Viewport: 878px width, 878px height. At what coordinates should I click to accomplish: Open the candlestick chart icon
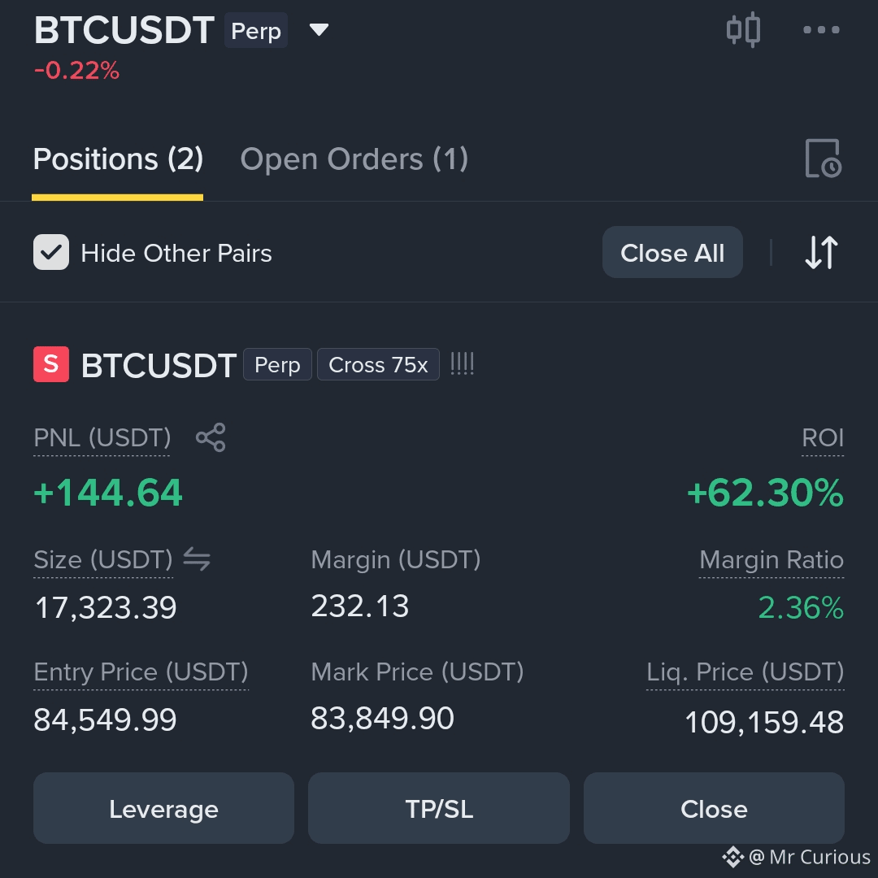coord(743,29)
